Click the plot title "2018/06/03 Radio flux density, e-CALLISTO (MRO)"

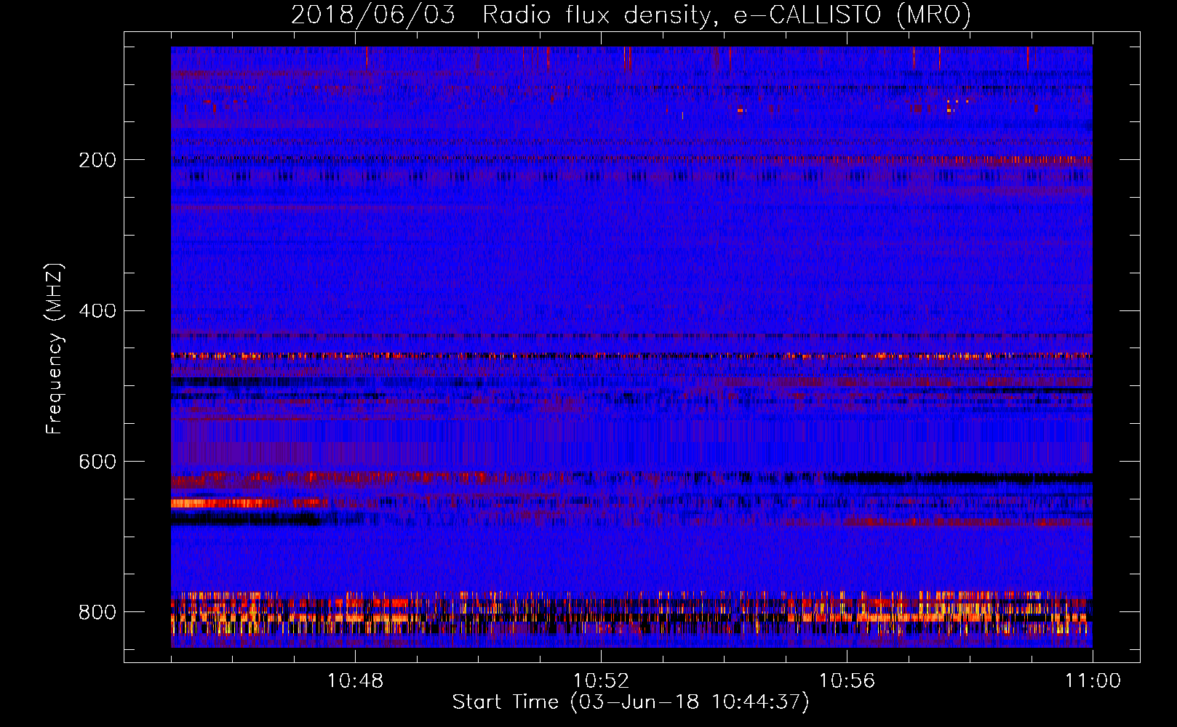tap(631, 15)
